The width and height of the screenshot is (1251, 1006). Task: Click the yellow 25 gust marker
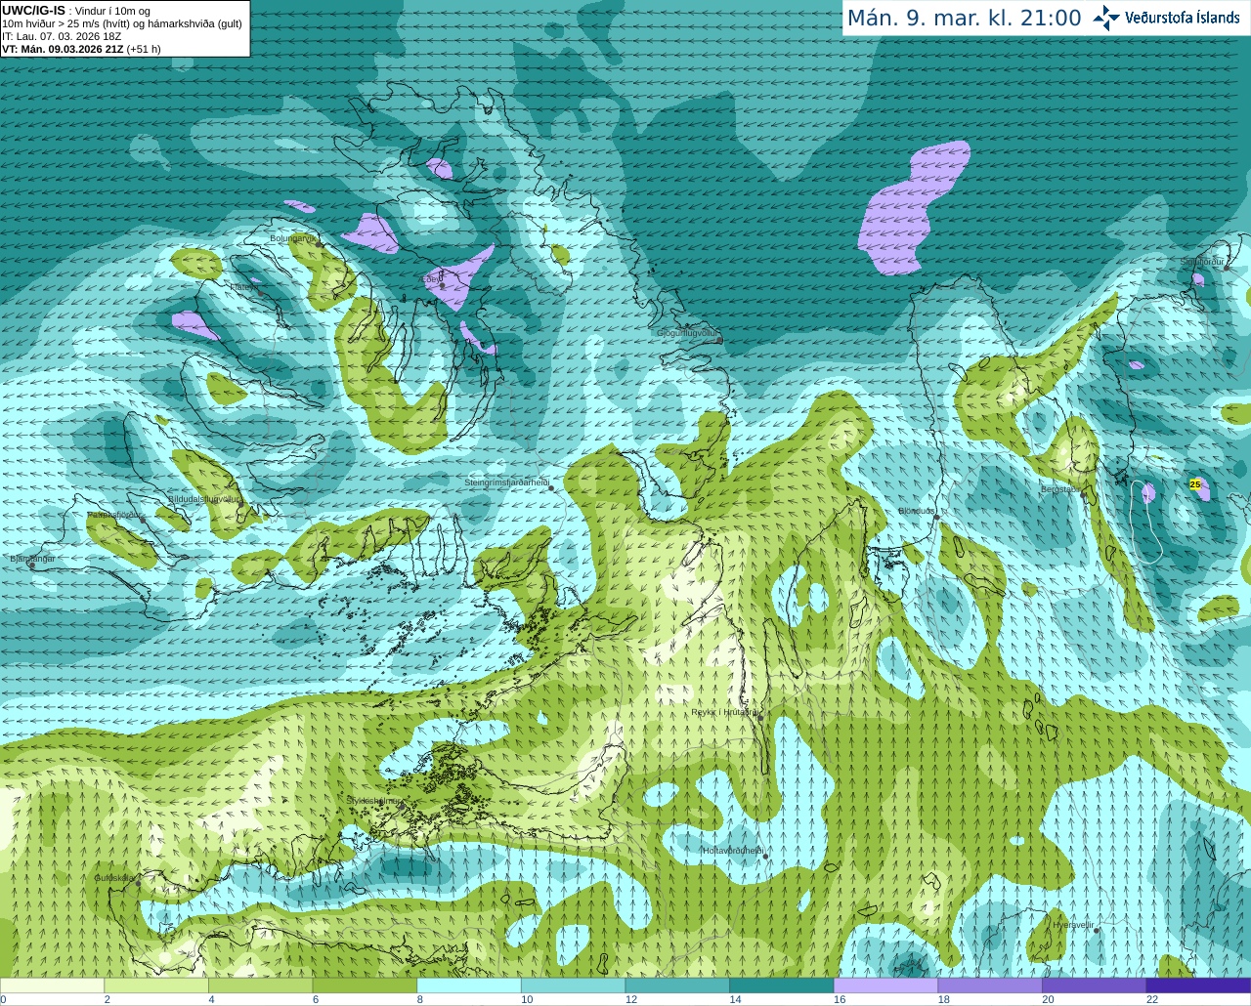pyautogui.click(x=1195, y=483)
